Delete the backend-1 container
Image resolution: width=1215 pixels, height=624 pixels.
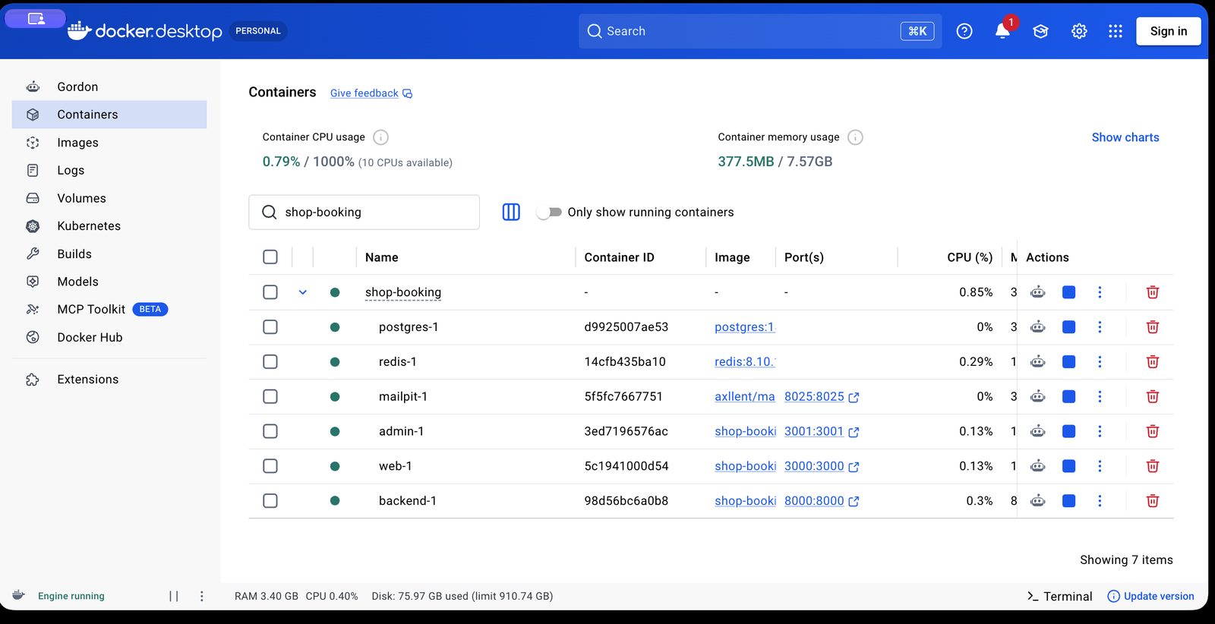coord(1152,501)
